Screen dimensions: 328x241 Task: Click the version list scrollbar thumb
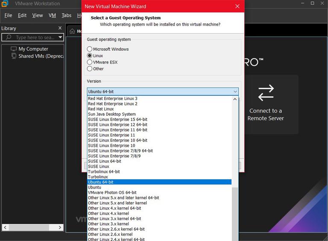coord(235,214)
